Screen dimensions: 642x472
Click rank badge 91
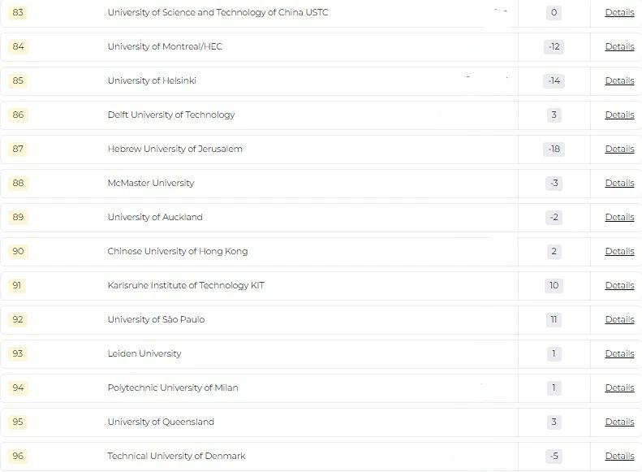point(17,285)
